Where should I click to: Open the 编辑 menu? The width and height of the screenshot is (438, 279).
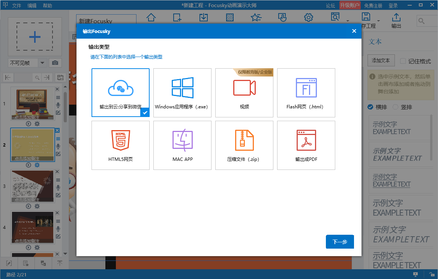click(x=32, y=6)
